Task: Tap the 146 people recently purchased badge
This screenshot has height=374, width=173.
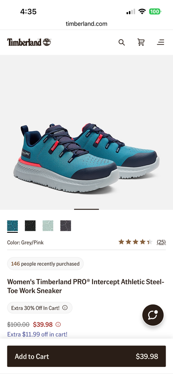Action: tap(45, 264)
